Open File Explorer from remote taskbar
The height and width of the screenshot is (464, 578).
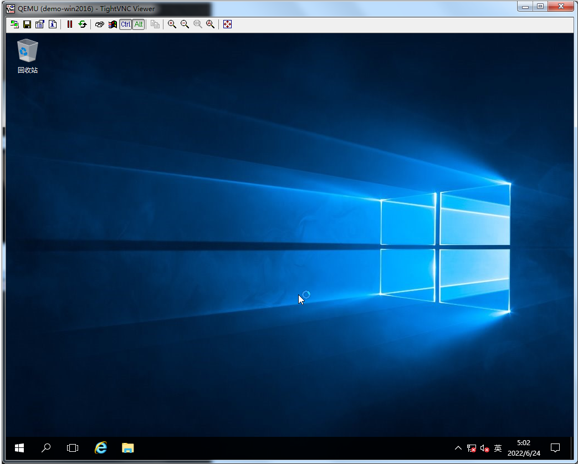click(127, 448)
